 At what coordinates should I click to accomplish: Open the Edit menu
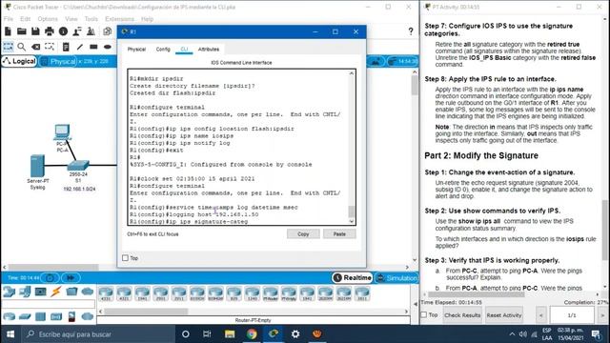point(26,19)
